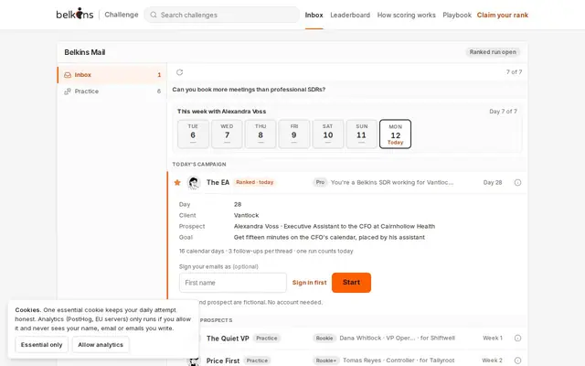Image resolution: width=585 pixels, height=366 pixels.
Task: Click Sign in first link
Action: tap(309, 283)
